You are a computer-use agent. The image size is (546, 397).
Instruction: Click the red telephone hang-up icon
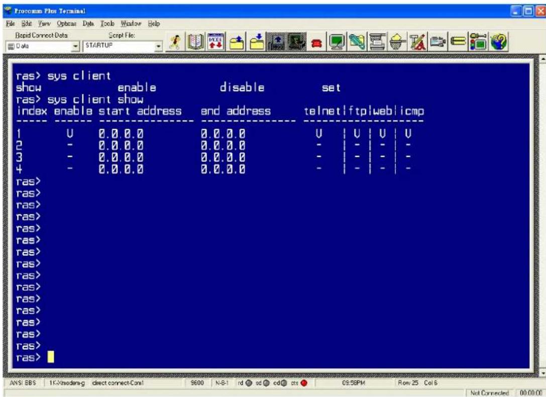316,43
